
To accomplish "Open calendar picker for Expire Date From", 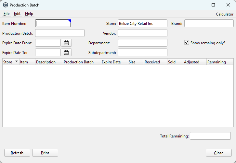I will coord(66,43).
